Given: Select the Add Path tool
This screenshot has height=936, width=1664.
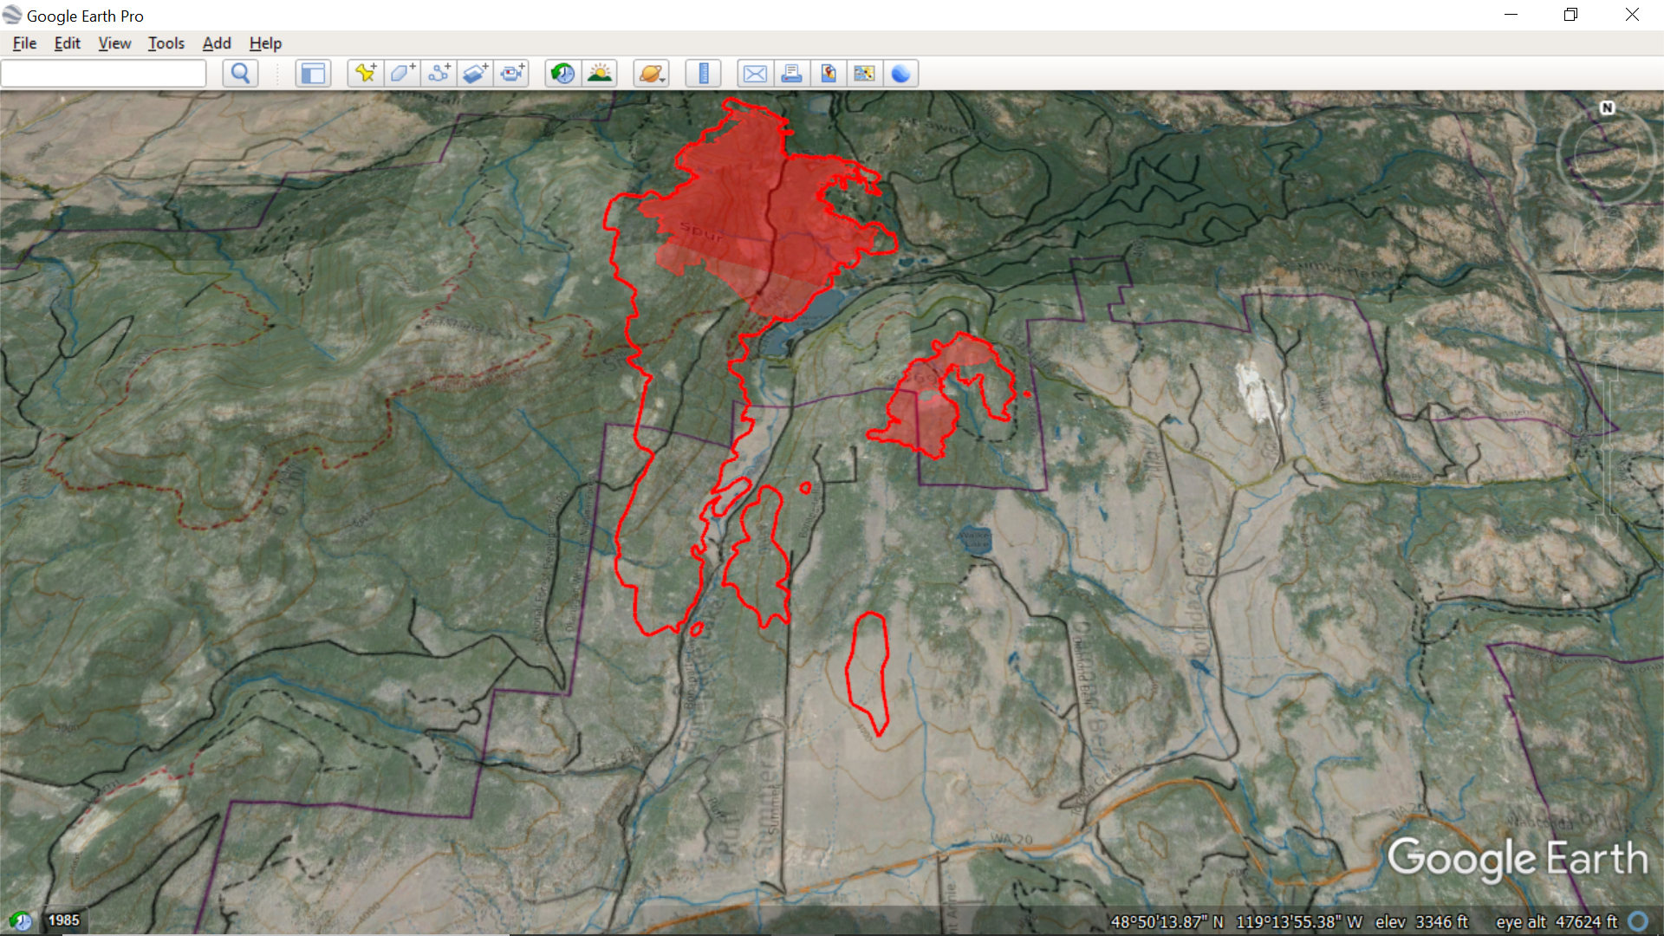Looking at the screenshot, I should tap(439, 74).
